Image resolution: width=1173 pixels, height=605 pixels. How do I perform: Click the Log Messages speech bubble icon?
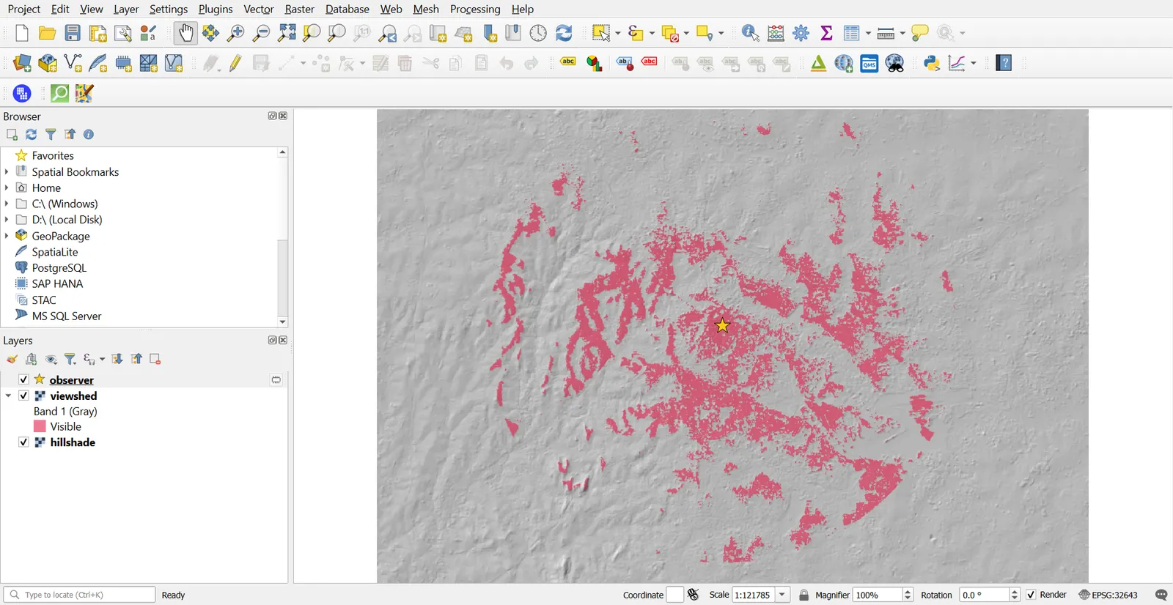pos(1161,595)
